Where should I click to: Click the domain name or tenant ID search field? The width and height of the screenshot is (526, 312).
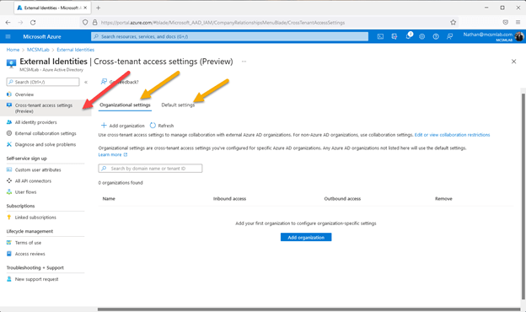click(x=150, y=169)
